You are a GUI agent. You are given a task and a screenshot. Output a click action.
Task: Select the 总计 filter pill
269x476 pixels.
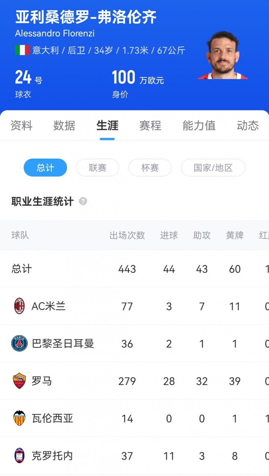coord(45,168)
